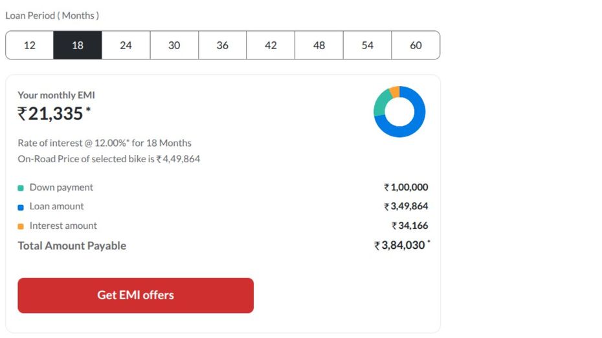602x338 pixels.
Task: Click the blue Loan amount legend square
Action: coord(21,207)
